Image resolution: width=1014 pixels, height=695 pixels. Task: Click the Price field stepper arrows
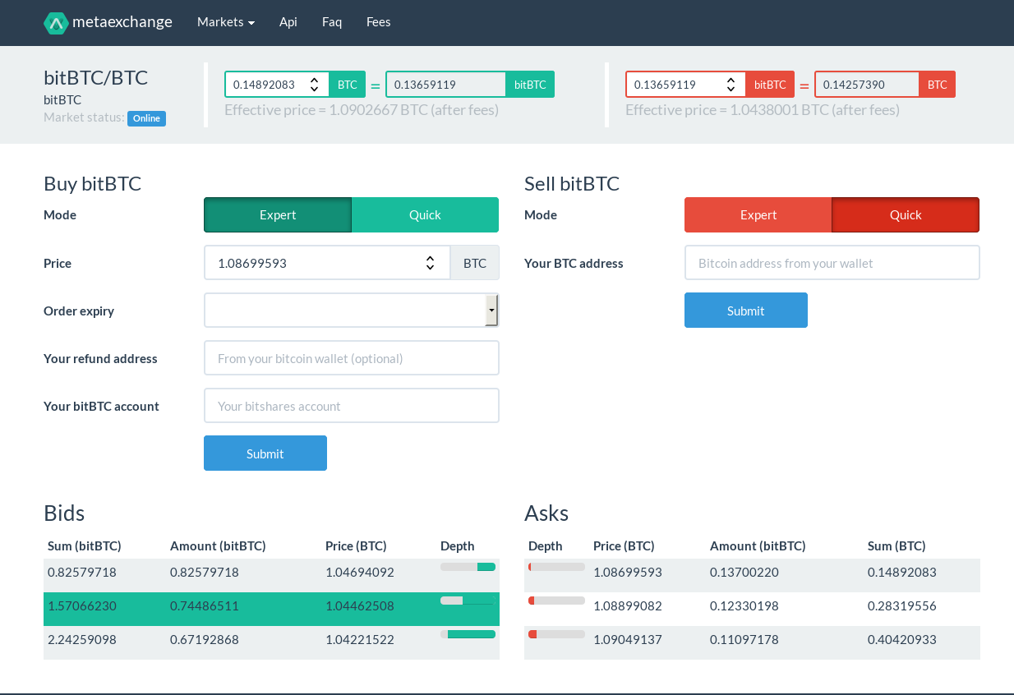(430, 263)
